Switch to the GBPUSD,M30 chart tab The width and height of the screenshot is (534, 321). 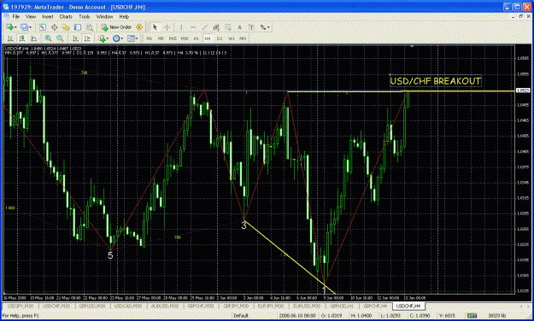(92, 306)
